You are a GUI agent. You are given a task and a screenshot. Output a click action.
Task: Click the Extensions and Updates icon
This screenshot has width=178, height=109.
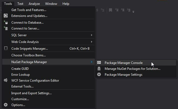pyautogui.click(x=6, y=16)
